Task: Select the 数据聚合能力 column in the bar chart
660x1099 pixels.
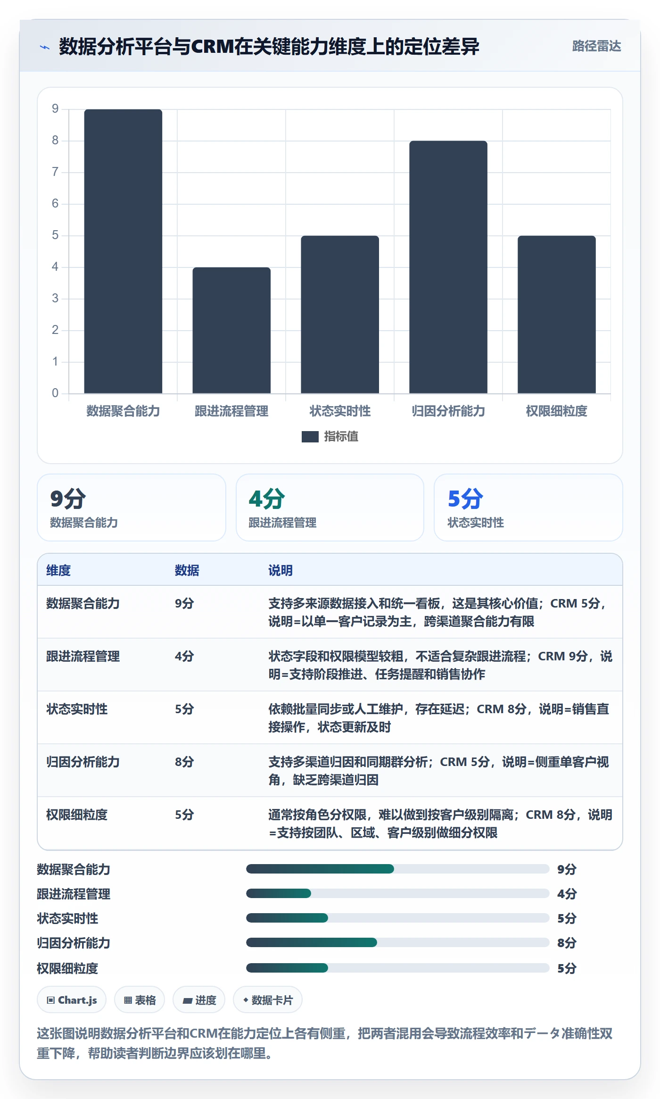Action: pyautogui.click(x=123, y=251)
